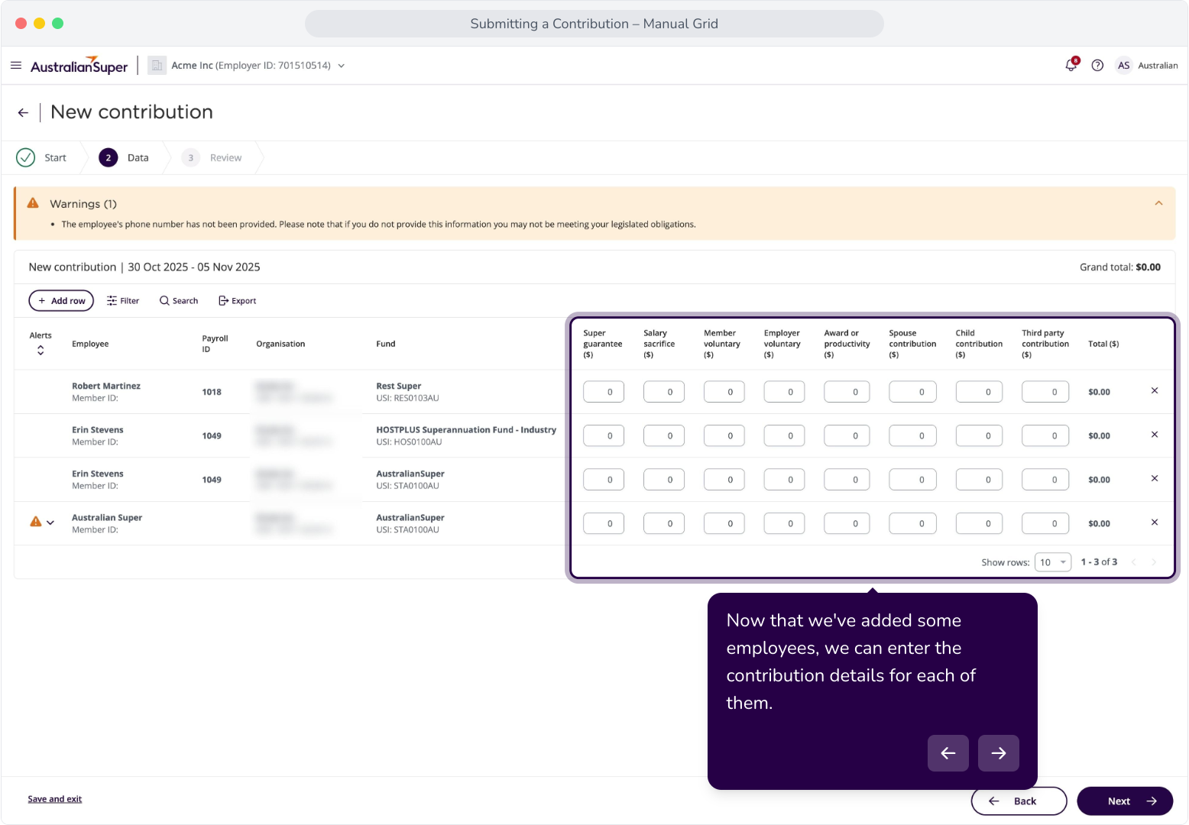Go to next tour step arrow
1189x825 pixels.
tap(999, 753)
